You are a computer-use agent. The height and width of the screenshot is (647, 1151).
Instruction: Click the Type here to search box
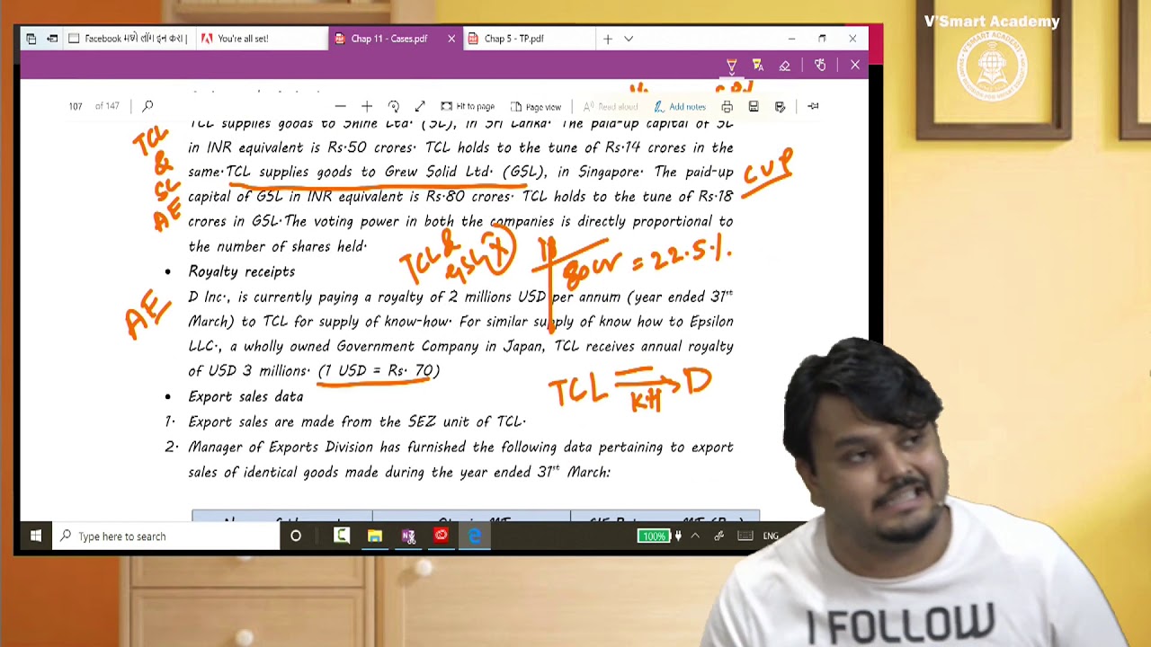tap(165, 536)
